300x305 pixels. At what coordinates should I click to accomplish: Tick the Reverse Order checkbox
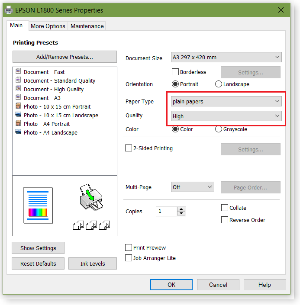click(225, 220)
